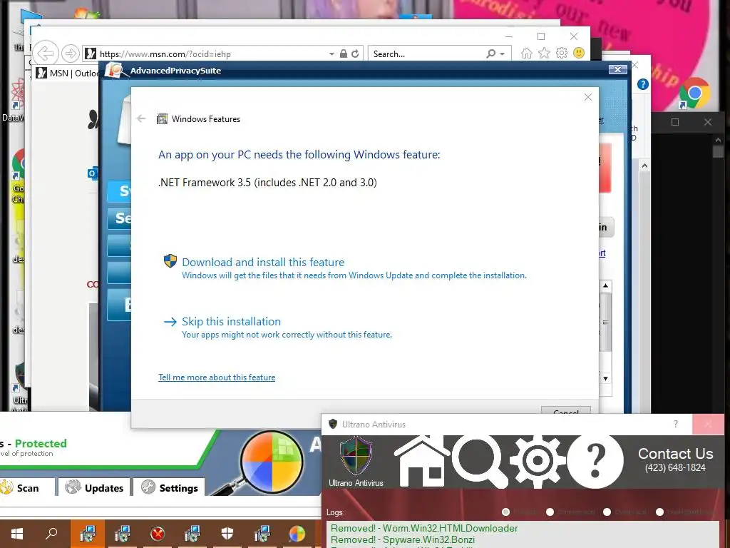Click the white shield taskbar icon
Image resolution: width=730 pixels, height=548 pixels.
click(227, 534)
